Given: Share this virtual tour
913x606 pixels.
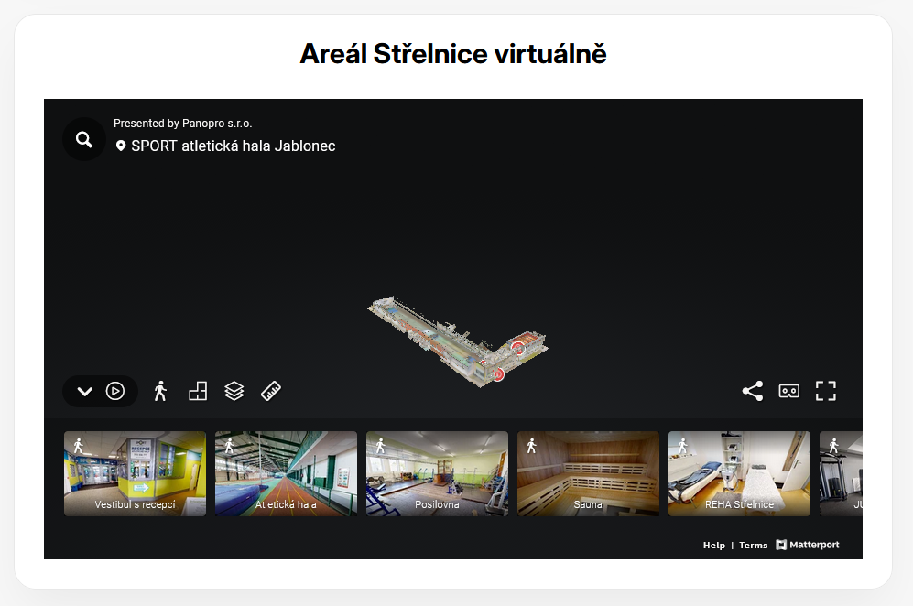Looking at the screenshot, I should pyautogui.click(x=752, y=392).
